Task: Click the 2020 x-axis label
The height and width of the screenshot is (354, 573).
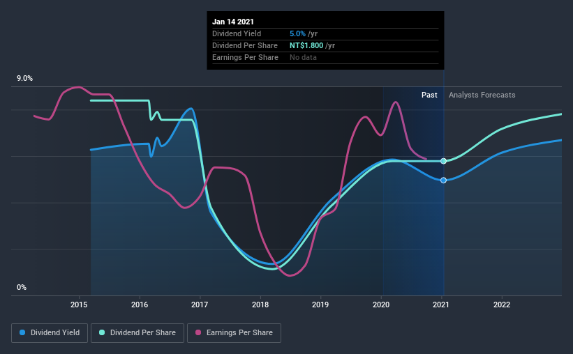Action: coord(381,305)
